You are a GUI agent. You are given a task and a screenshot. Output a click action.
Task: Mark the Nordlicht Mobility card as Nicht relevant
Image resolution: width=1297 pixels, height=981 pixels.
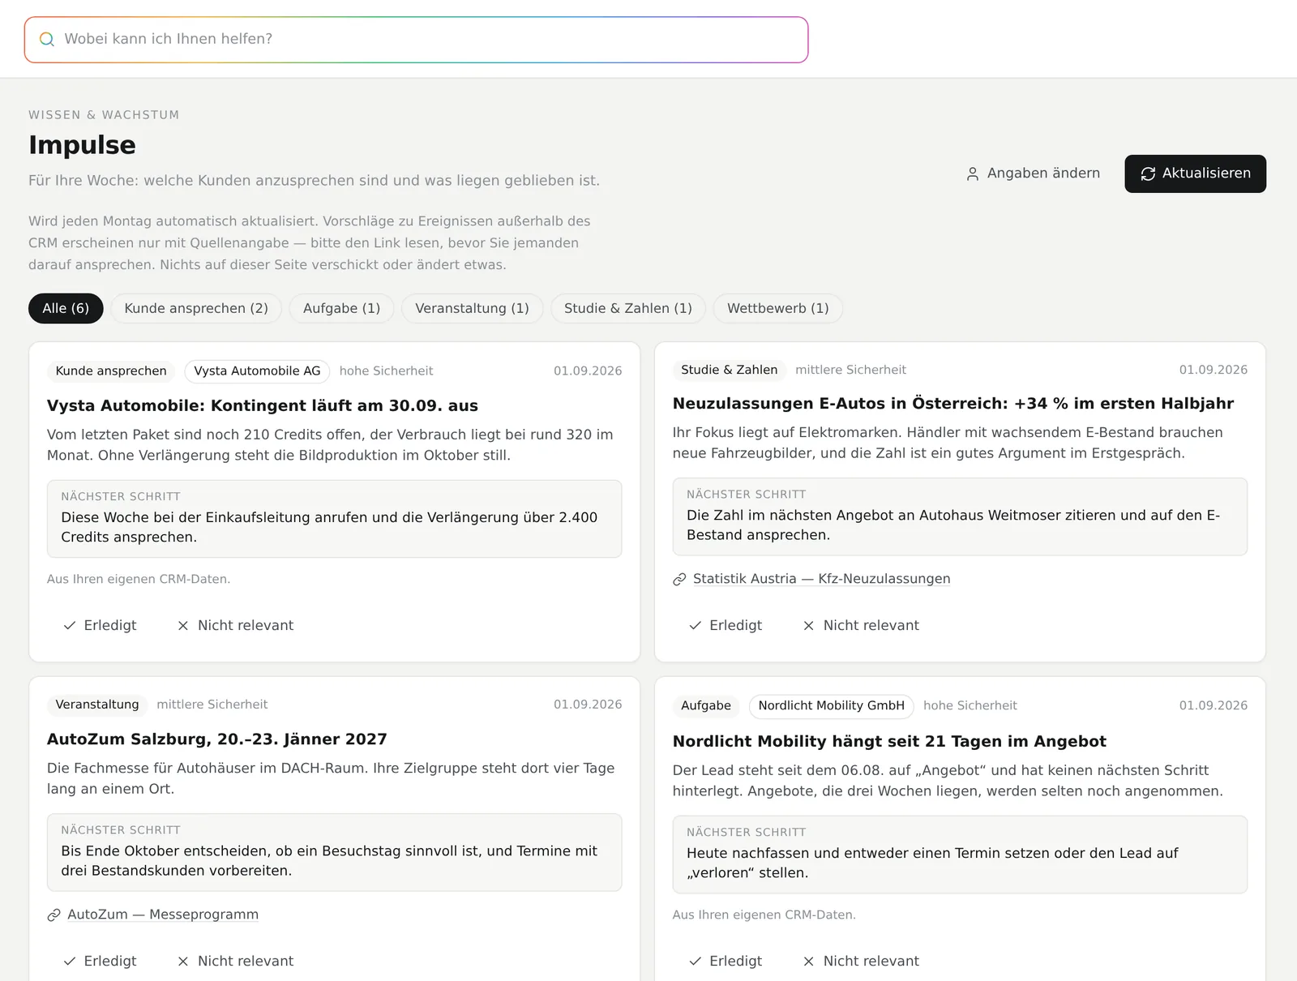click(861, 961)
